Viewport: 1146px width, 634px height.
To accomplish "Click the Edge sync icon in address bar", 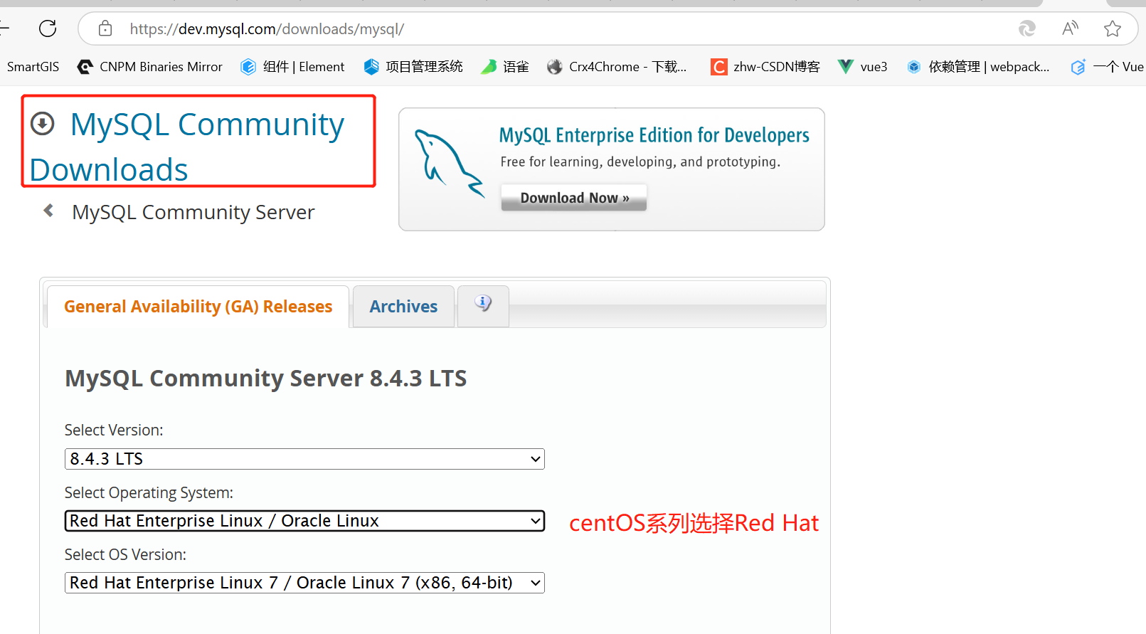I will [x=1027, y=28].
